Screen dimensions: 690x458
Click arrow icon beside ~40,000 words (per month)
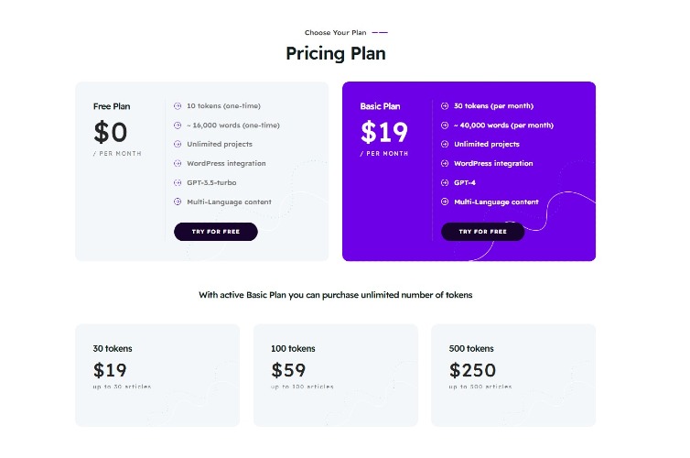445,125
